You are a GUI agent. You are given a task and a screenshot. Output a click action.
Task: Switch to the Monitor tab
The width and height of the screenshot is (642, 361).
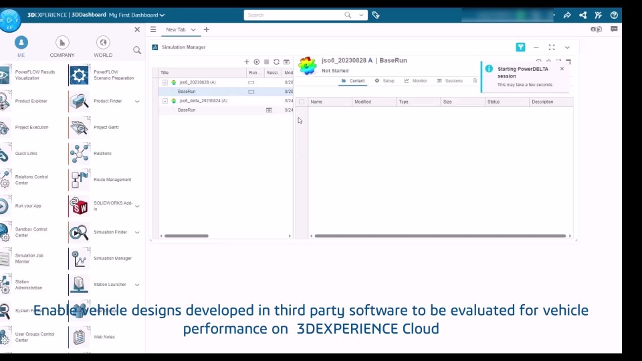[415, 81]
